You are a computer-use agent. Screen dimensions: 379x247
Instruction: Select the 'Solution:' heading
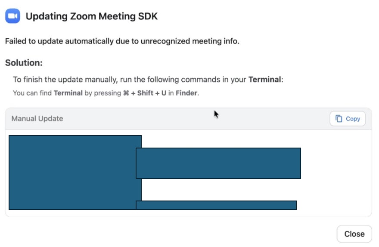[x=24, y=63]
